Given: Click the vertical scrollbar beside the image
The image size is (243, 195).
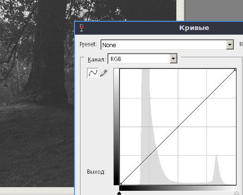Looking at the screenshot, I should pyautogui.click(x=180, y=10).
